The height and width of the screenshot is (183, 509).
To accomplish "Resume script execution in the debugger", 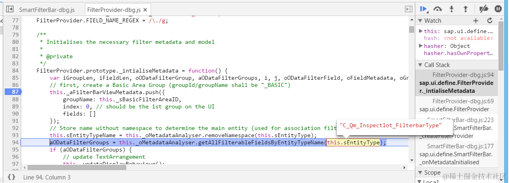I will tap(424, 9).
